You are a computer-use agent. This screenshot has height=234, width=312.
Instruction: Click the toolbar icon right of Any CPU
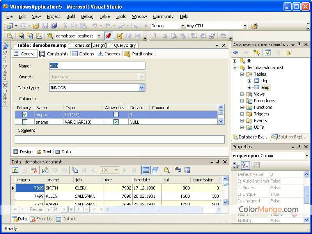tap(254, 26)
